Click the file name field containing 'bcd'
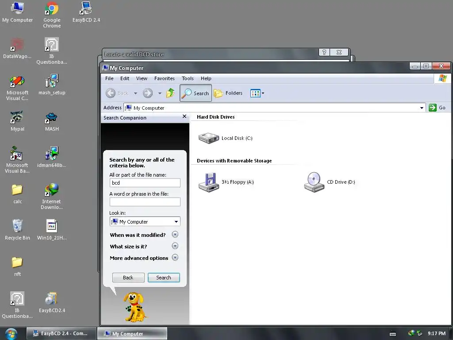The width and height of the screenshot is (453, 340). pyautogui.click(x=145, y=183)
